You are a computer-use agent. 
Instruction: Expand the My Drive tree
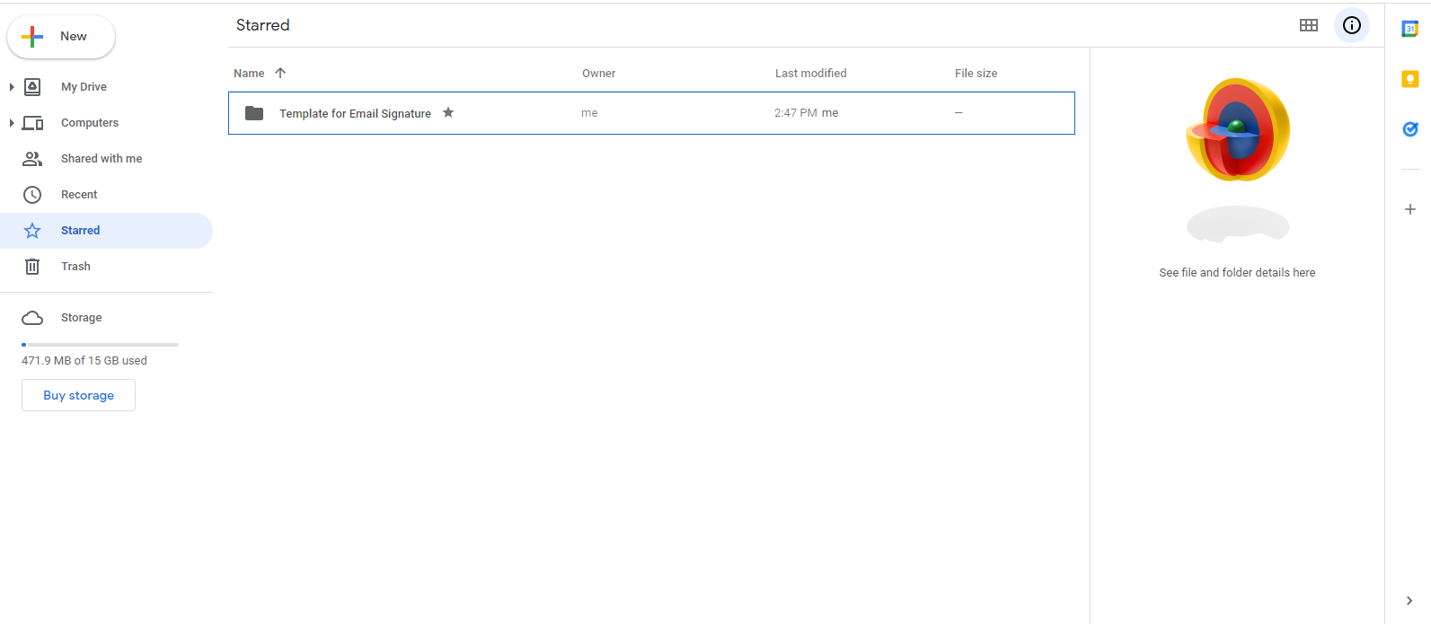12,87
